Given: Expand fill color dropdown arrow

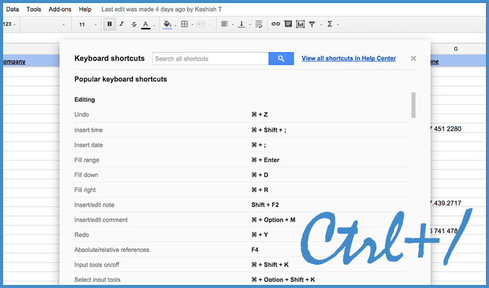Looking at the screenshot, I should tap(175, 25).
